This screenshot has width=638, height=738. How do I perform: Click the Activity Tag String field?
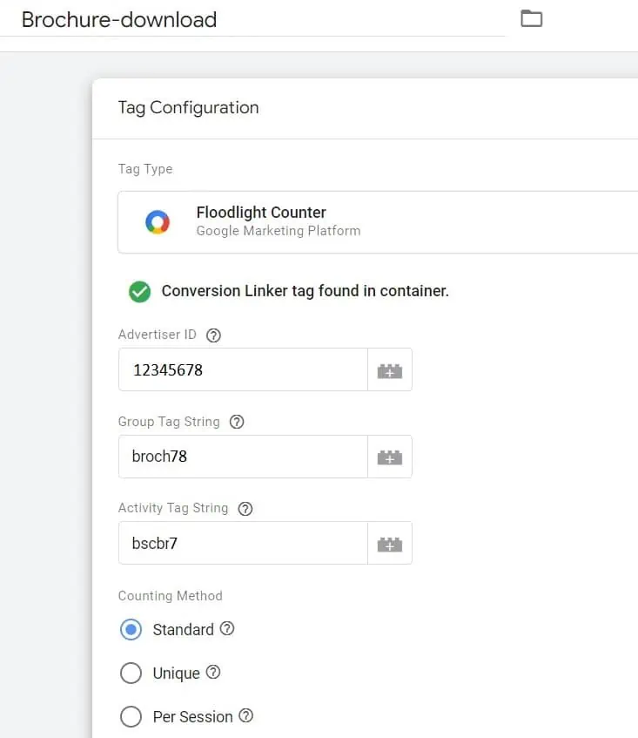point(243,543)
